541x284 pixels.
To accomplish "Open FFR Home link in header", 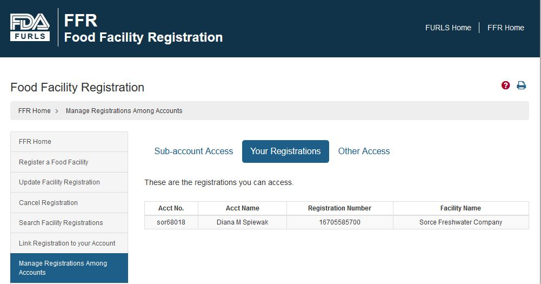I will (x=505, y=28).
